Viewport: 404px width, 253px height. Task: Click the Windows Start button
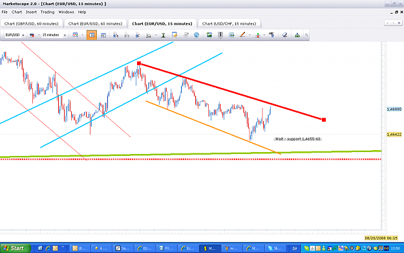coord(15,248)
